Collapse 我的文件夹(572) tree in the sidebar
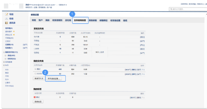 (x=4, y=52)
